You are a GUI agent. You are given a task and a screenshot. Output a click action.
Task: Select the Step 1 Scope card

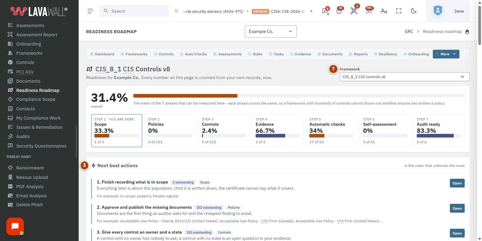pos(117,131)
